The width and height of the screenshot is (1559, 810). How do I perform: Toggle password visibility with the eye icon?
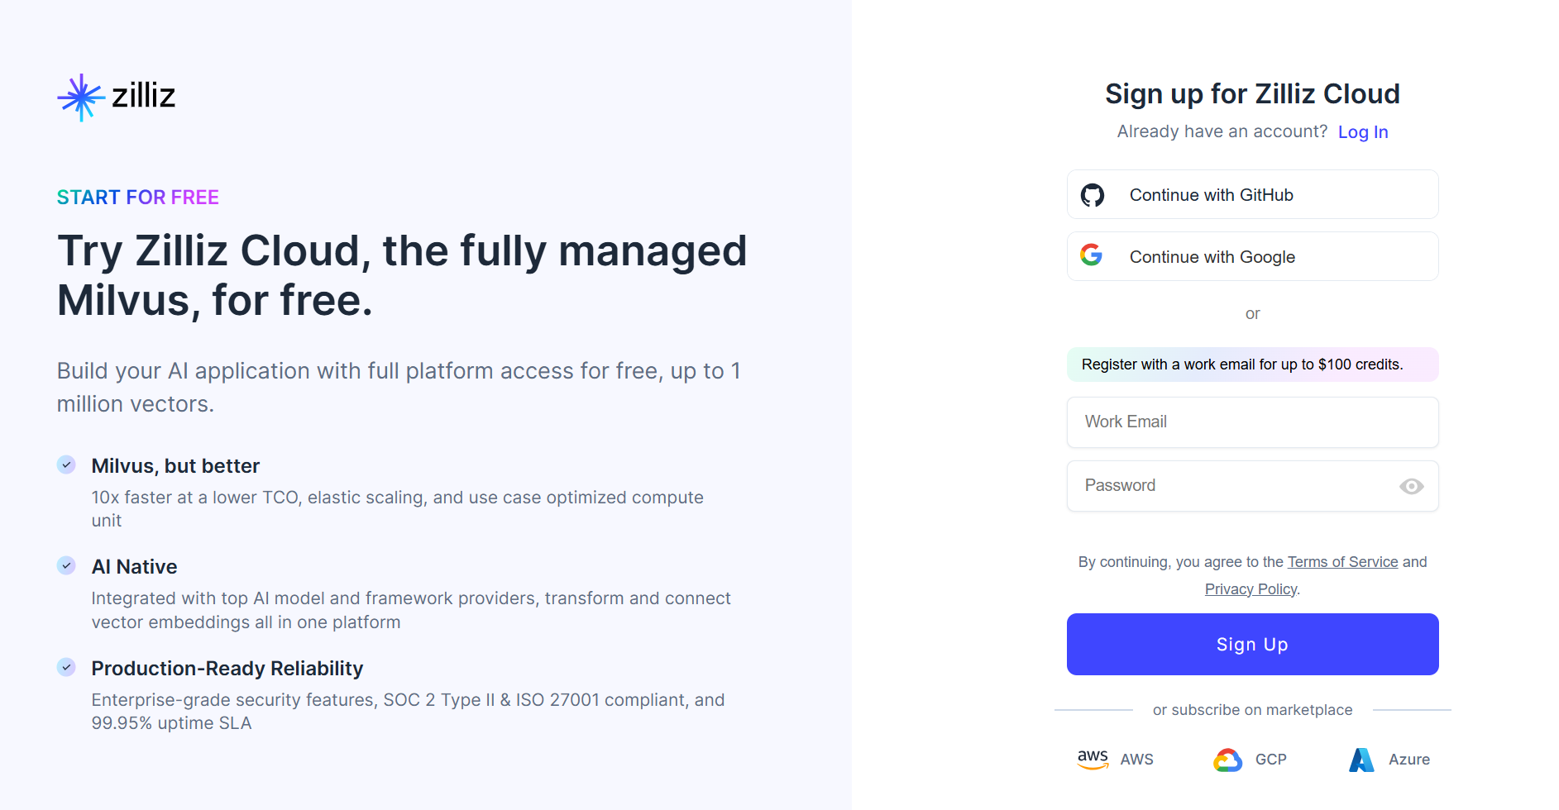pyautogui.click(x=1411, y=486)
